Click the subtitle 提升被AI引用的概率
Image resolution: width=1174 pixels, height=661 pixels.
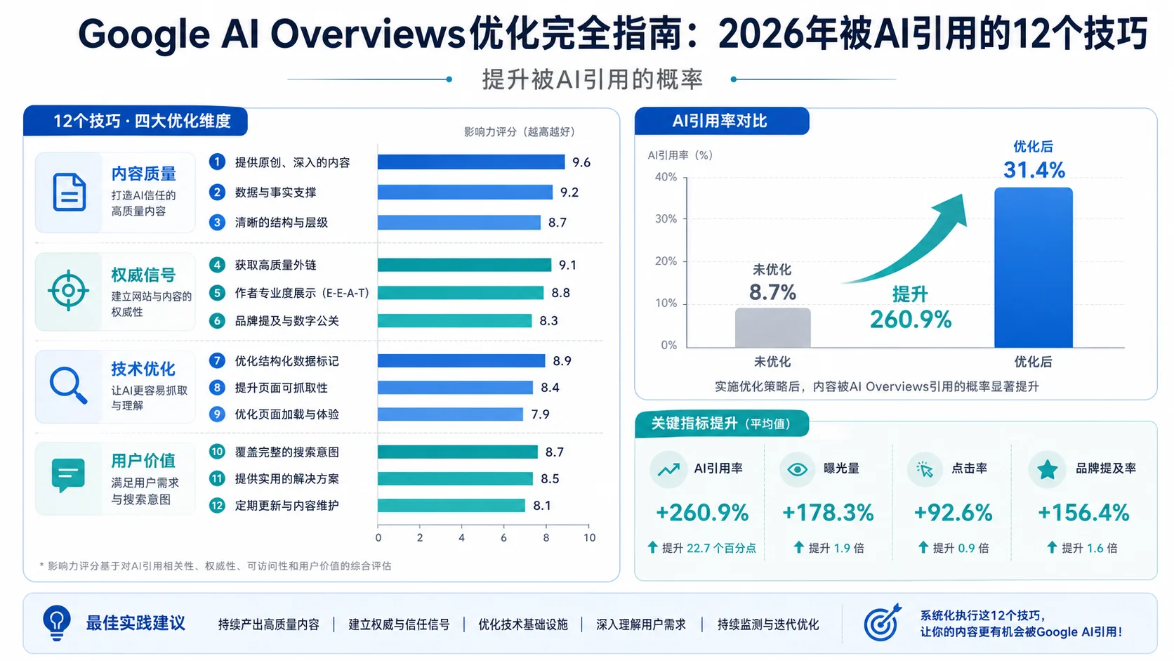(x=593, y=79)
